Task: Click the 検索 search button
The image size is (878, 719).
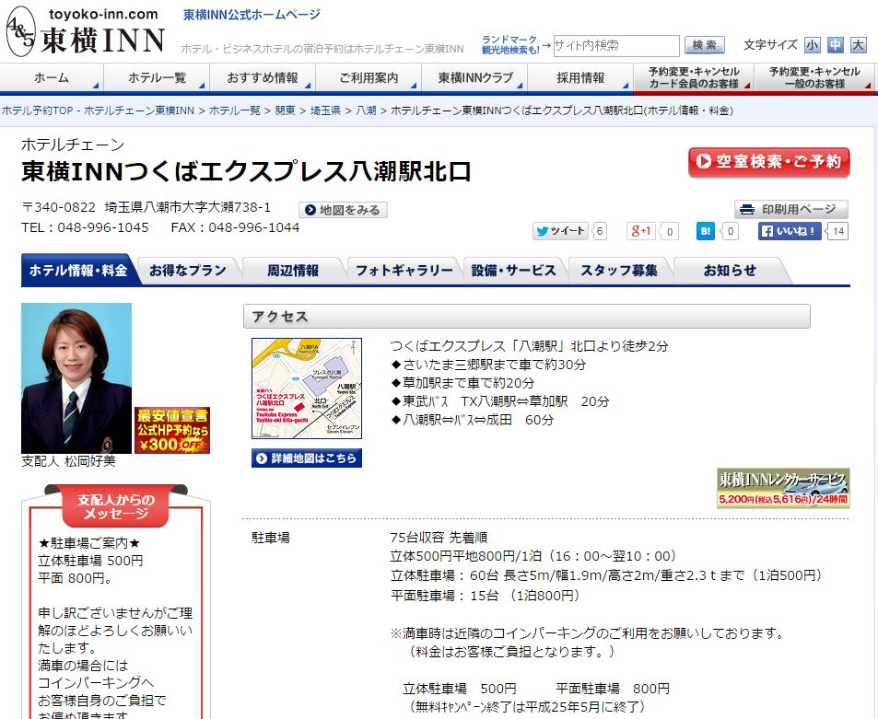Action: click(x=705, y=45)
